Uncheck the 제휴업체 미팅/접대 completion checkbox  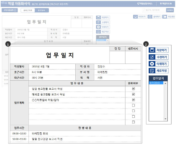[133, 100]
